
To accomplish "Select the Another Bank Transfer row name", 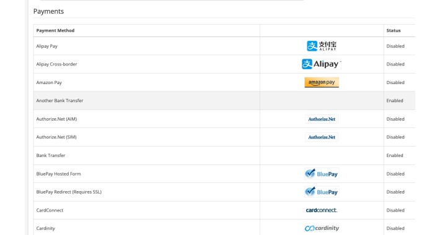I will (59, 101).
